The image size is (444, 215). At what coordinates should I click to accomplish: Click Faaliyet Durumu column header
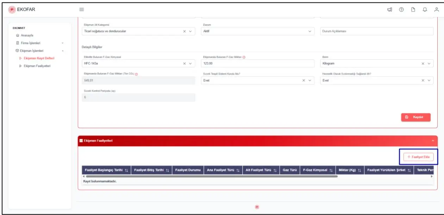pos(188,170)
